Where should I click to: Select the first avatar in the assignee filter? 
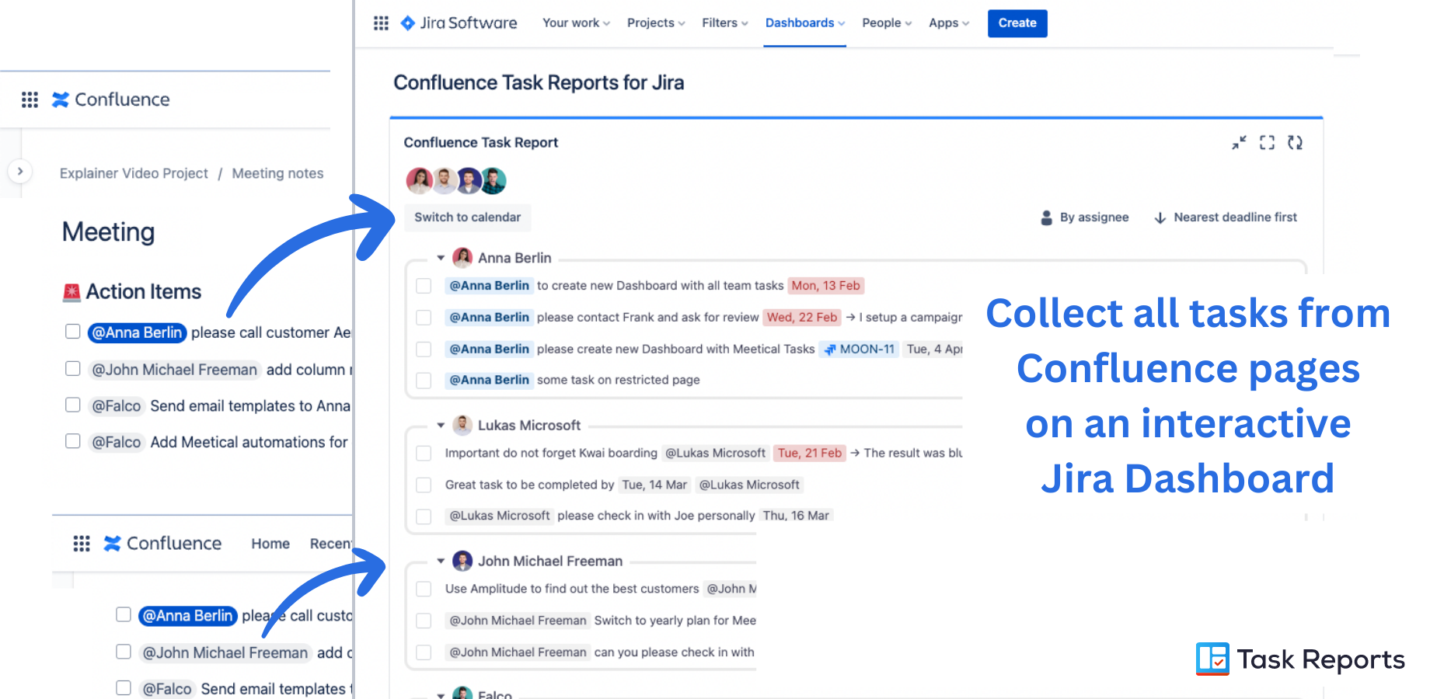pos(419,181)
